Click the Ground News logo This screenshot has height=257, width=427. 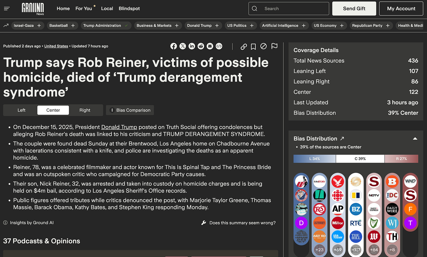click(x=33, y=9)
